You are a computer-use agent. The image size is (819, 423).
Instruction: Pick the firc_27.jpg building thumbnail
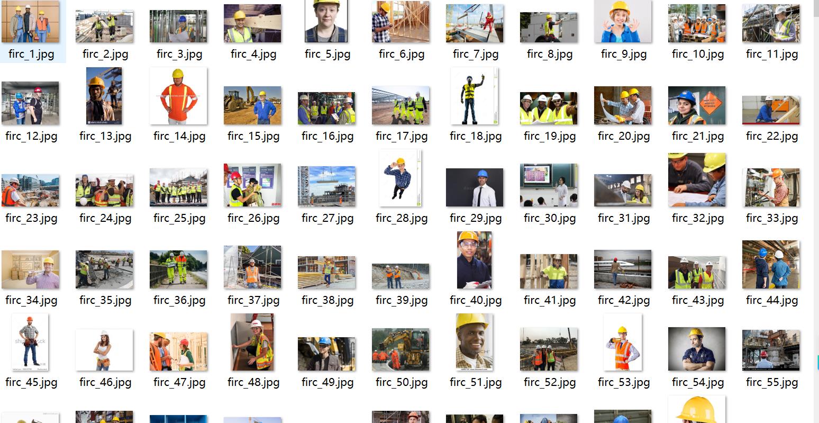point(326,186)
